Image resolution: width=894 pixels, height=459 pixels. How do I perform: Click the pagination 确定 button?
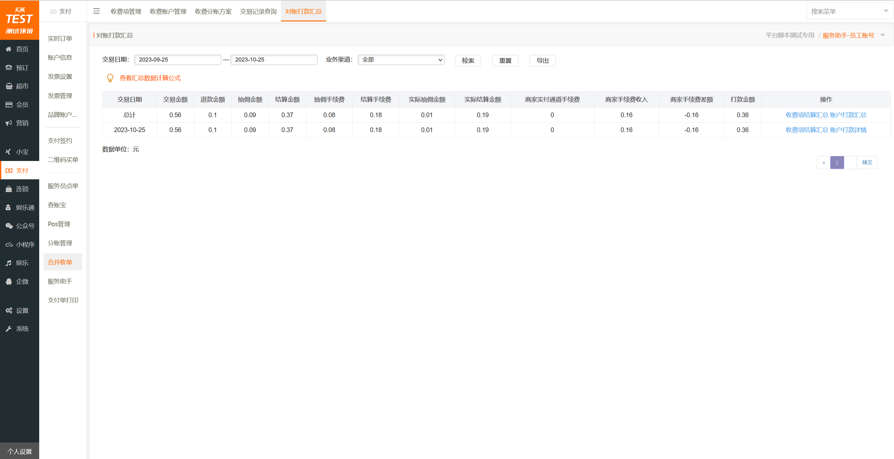pyautogui.click(x=867, y=163)
